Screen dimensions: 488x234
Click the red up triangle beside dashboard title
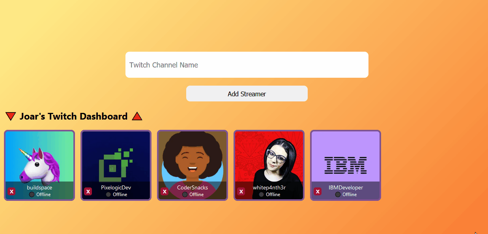(x=137, y=116)
